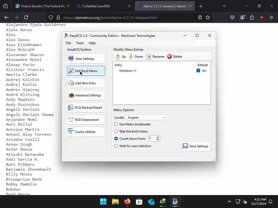Reload the Alpine Linux page
This screenshot has width=278, height=208.
[x=26, y=17]
